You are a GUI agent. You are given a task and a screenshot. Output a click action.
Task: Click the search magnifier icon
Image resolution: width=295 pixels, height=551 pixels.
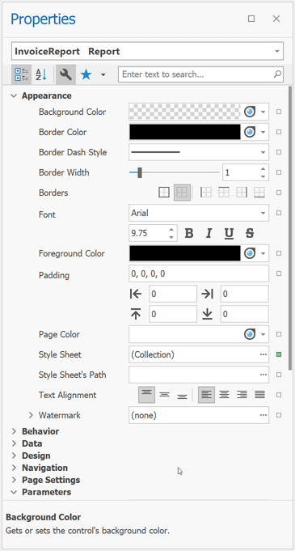pos(277,74)
